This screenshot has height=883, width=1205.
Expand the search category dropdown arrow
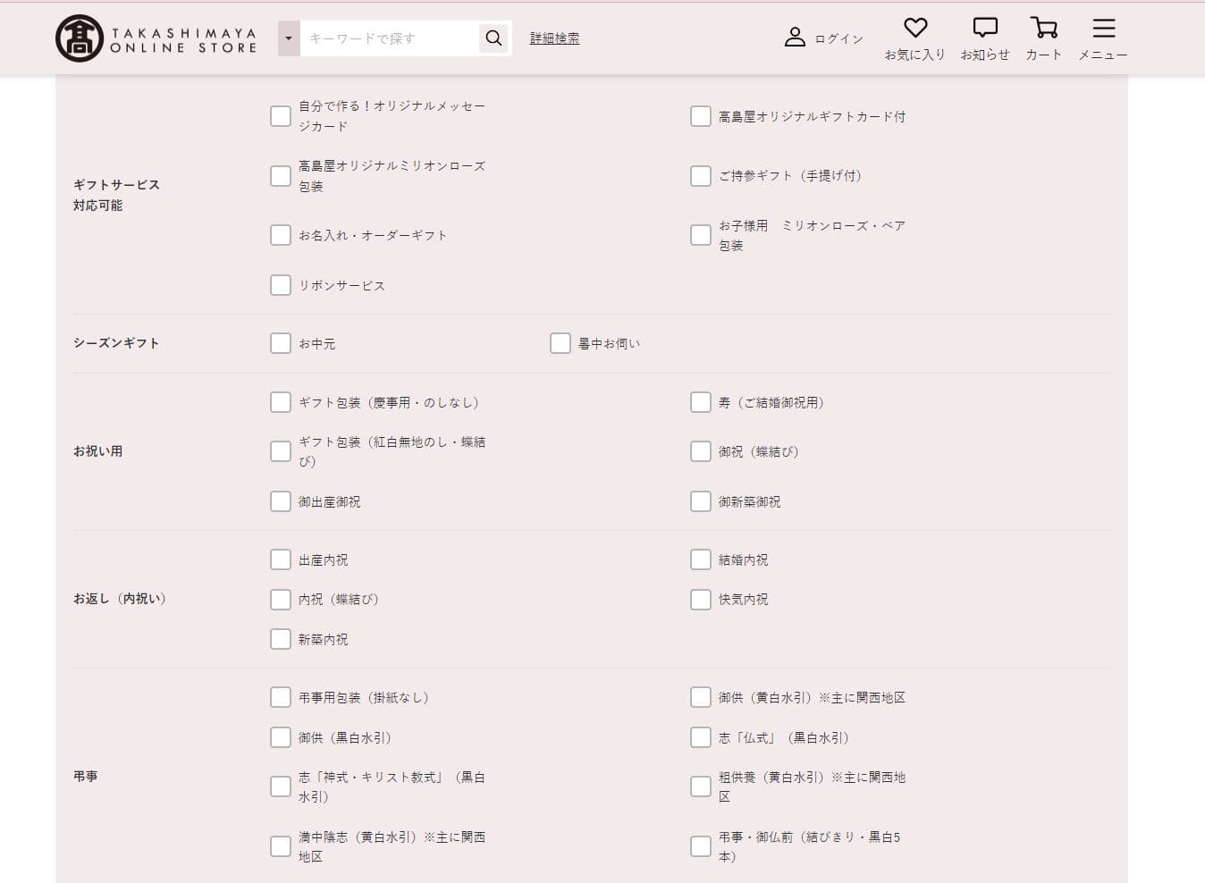289,38
